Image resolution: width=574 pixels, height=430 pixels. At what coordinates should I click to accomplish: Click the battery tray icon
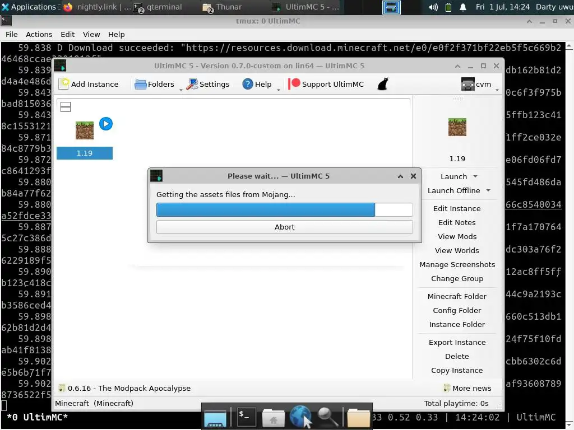[x=448, y=7]
